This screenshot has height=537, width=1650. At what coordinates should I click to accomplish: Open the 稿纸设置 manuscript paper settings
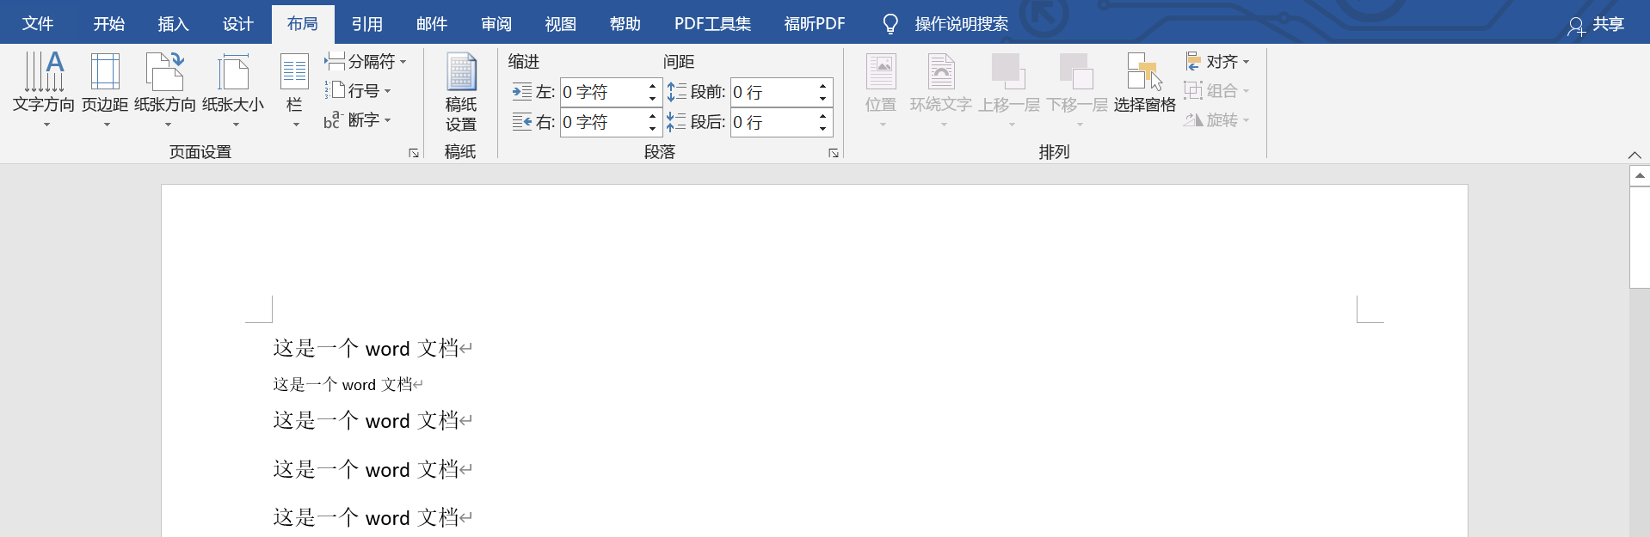[461, 92]
